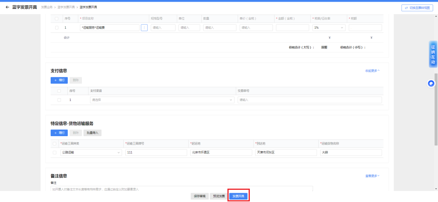
Task: Click the 金额(含税) input field
Action: tap(292, 27)
